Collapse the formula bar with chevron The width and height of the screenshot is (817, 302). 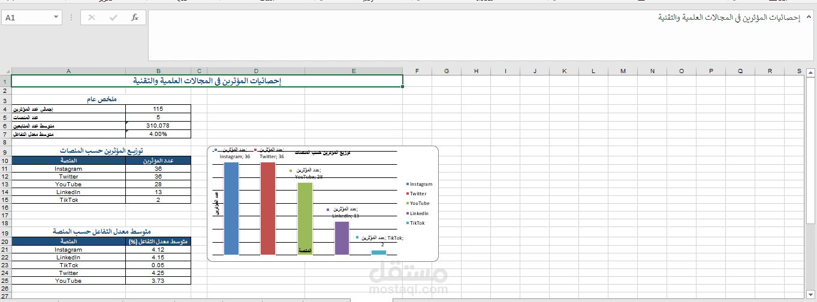pos(809,17)
